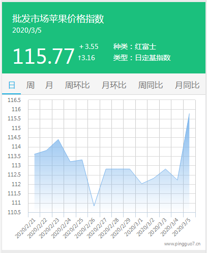The image size is (207, 253).
Task: Click the y-axis label 116
Action: coord(16,109)
